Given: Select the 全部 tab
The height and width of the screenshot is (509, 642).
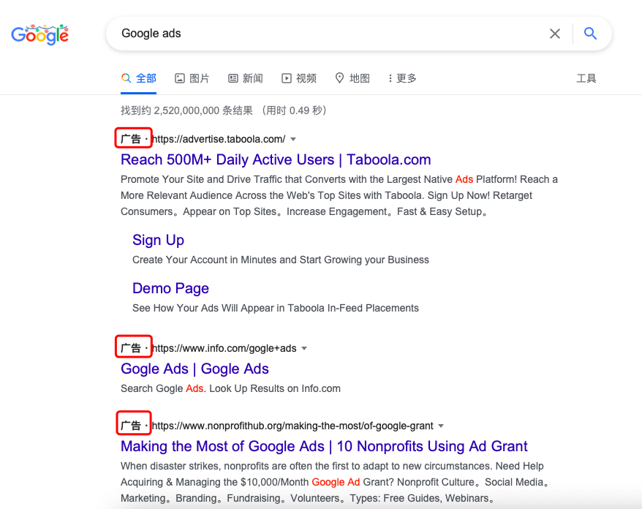Looking at the screenshot, I should (x=139, y=78).
